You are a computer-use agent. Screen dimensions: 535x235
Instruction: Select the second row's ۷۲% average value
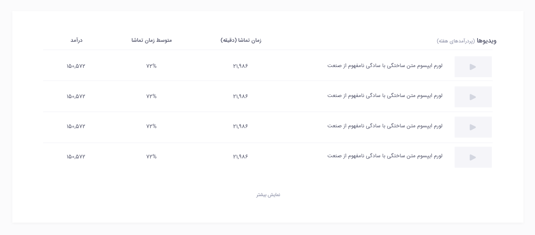pyautogui.click(x=151, y=96)
